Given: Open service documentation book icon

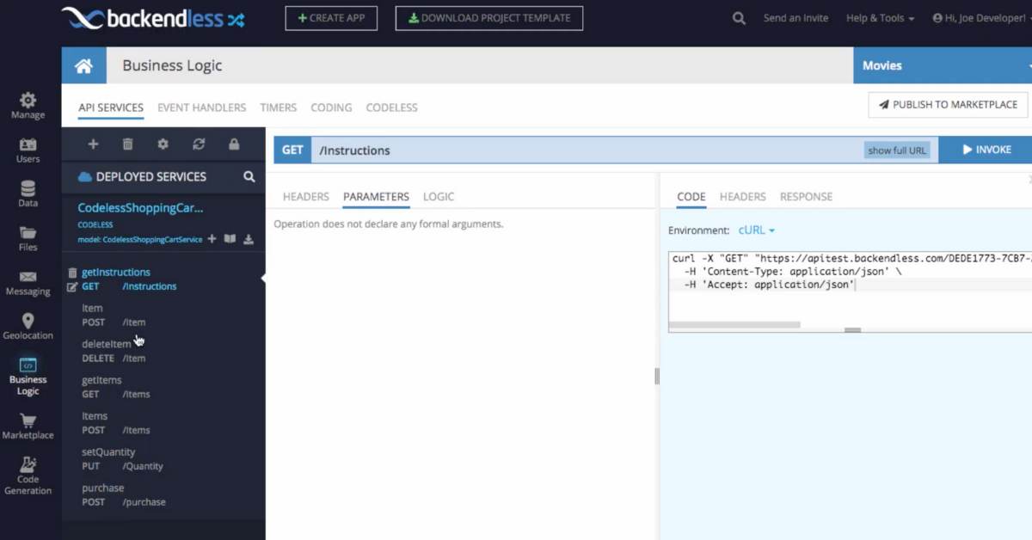Looking at the screenshot, I should pyautogui.click(x=230, y=239).
